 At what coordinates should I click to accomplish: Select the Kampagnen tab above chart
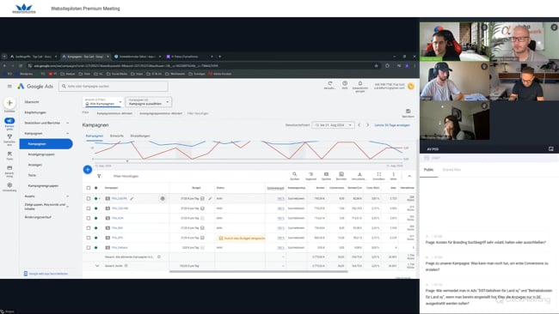coord(95,136)
